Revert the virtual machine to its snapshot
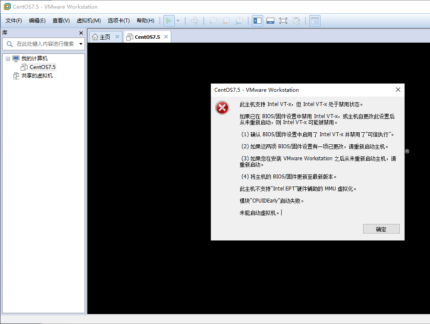This screenshot has height=324, width=430. tap(226, 20)
